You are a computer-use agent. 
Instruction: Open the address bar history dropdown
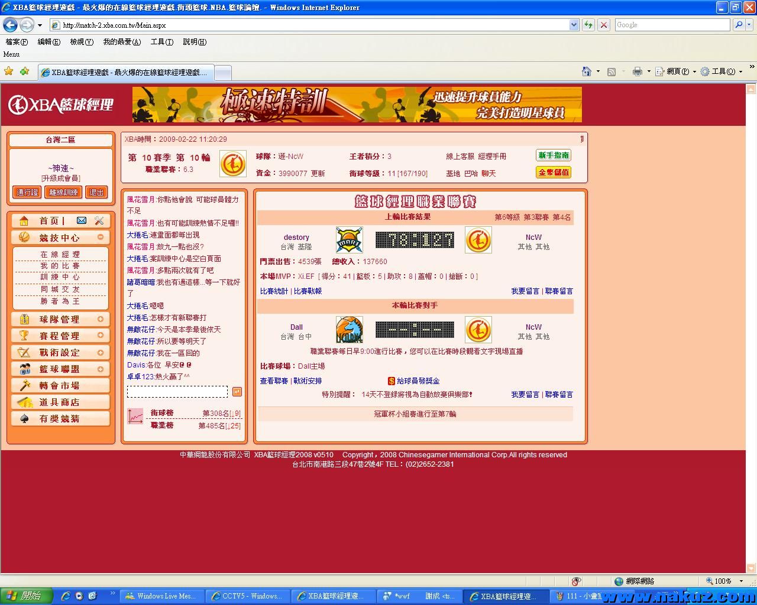click(x=574, y=25)
